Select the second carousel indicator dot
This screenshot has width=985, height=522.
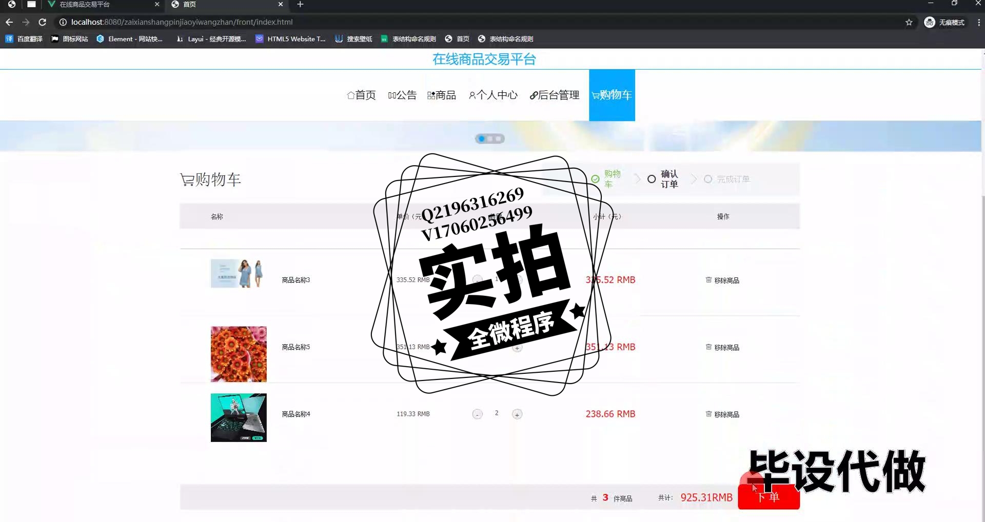tap(490, 139)
